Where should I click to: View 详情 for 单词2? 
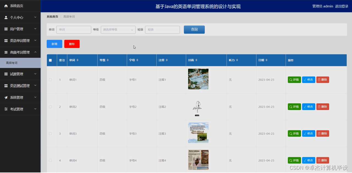point(294,107)
